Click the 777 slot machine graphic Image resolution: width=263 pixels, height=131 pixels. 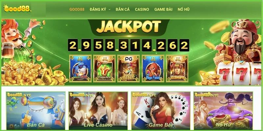[x=239, y=73]
